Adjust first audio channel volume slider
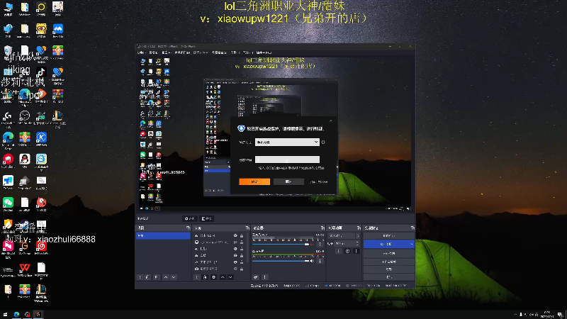 click(x=281, y=245)
